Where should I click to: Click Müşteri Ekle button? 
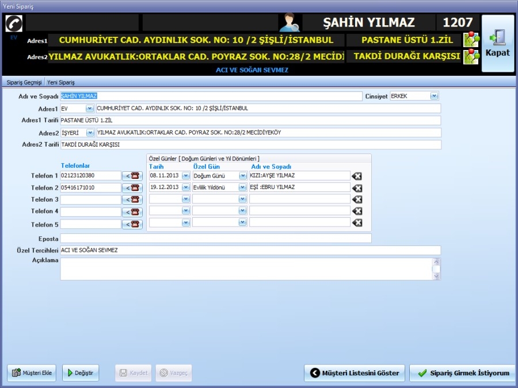32,373
